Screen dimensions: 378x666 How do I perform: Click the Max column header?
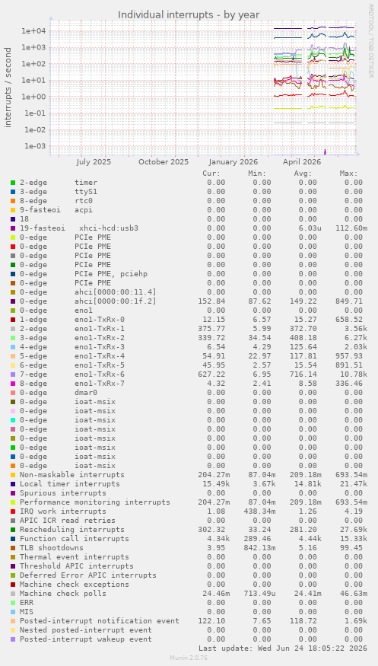click(348, 174)
